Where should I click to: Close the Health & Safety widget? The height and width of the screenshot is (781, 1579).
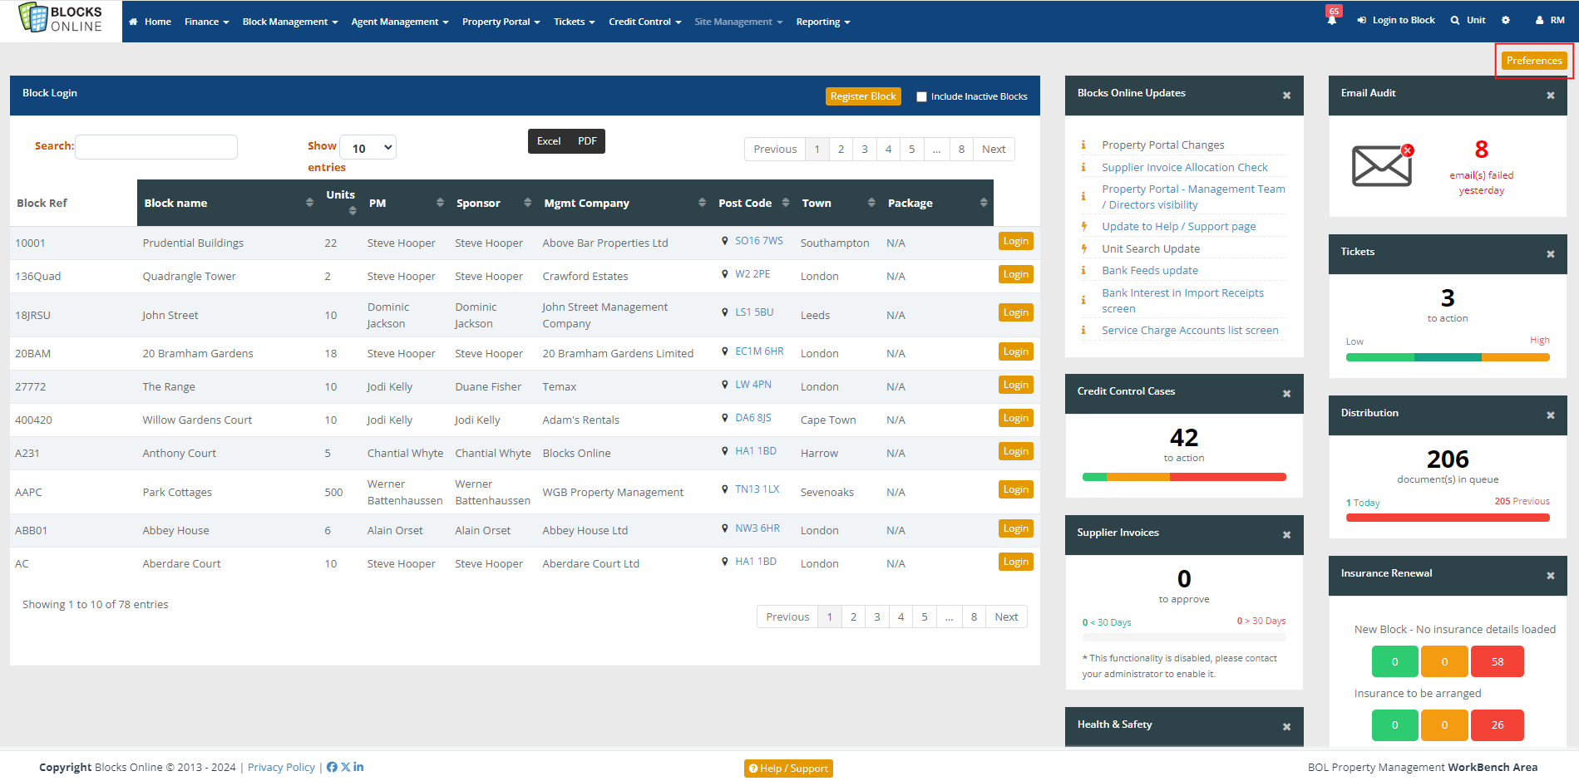point(1286,727)
